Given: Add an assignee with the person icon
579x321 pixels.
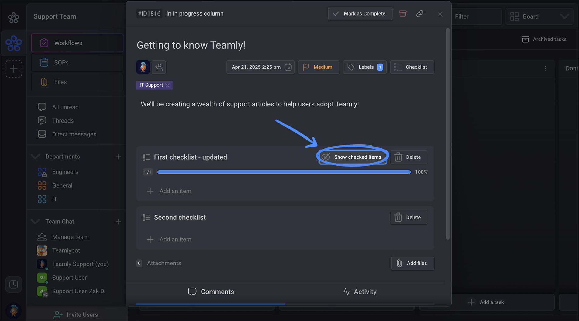Looking at the screenshot, I should 159,67.
